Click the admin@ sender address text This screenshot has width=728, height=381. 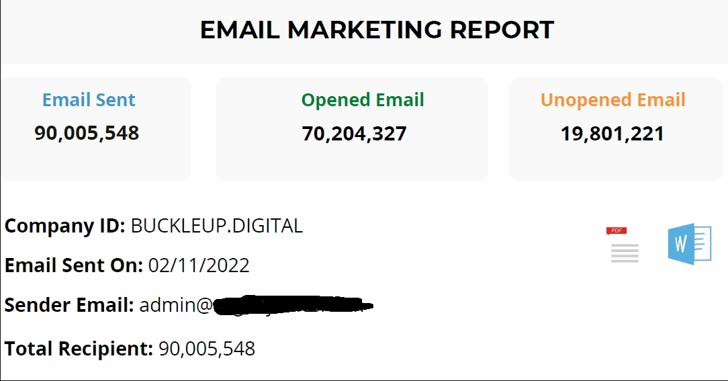coord(175,306)
